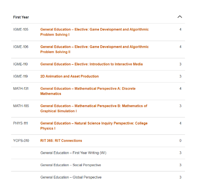This screenshot has height=189, width=202.
Task: Click the MATH-131 course code
Action: [21, 88]
